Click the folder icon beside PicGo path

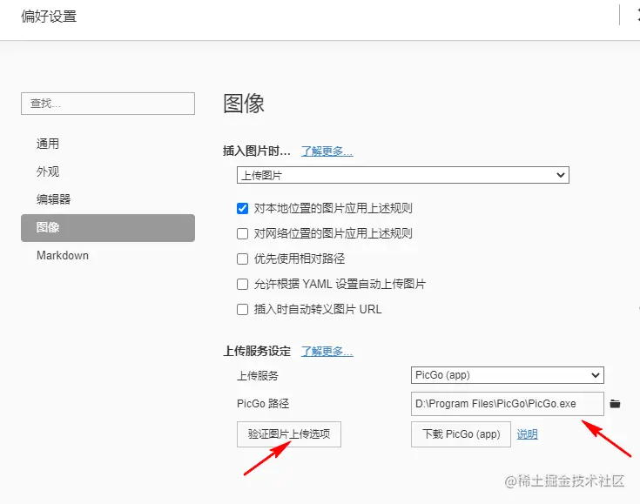point(615,404)
